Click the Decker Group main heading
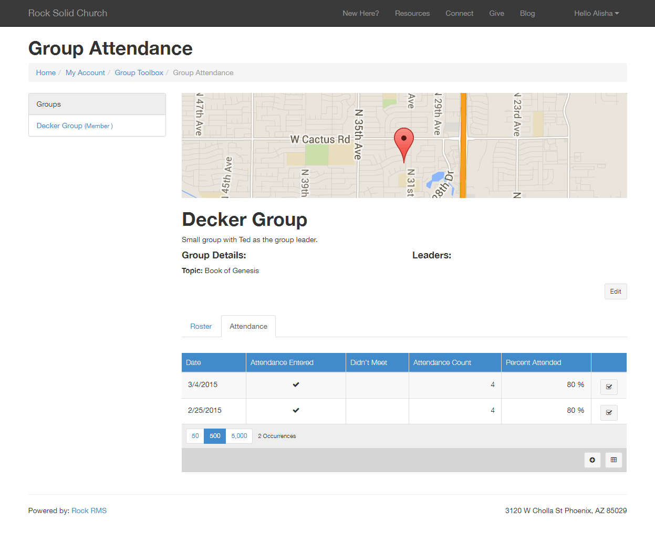 pos(244,220)
